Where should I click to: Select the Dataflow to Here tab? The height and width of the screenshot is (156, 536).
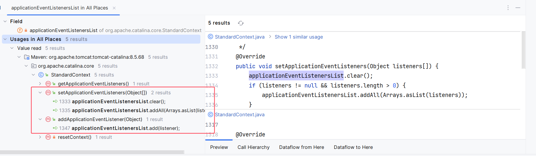click(353, 147)
